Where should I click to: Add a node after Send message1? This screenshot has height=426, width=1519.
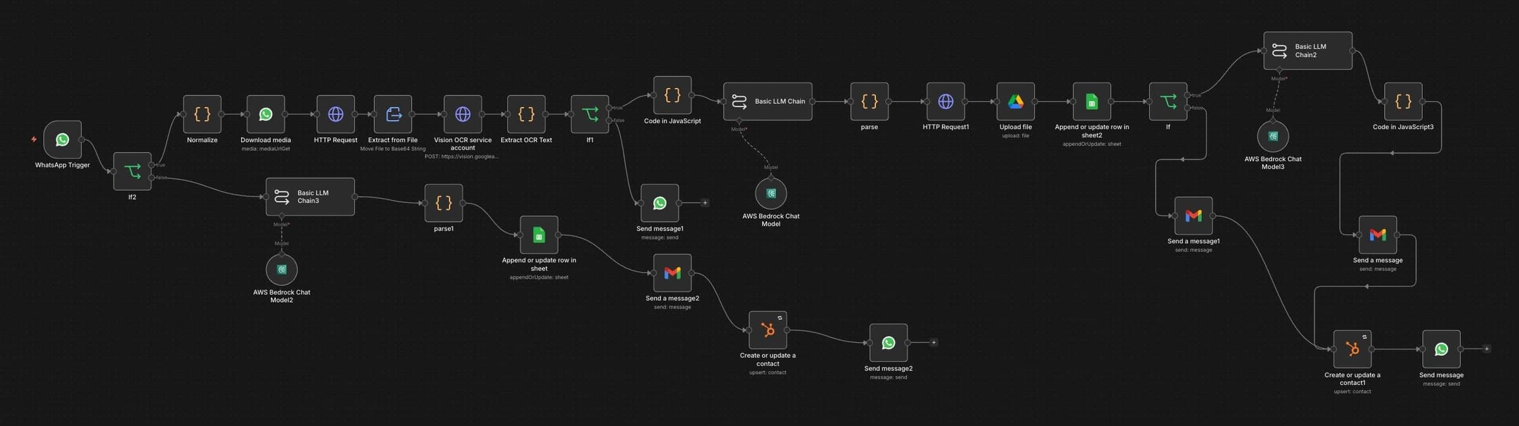[705, 204]
